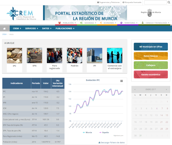Click the Valor column header
Screen dimensions: 172x145
[46, 83]
